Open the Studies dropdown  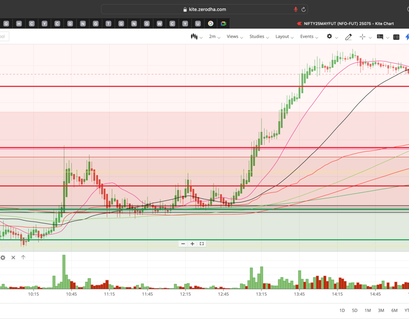259,37
